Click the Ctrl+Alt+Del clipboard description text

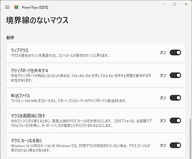click(81, 78)
